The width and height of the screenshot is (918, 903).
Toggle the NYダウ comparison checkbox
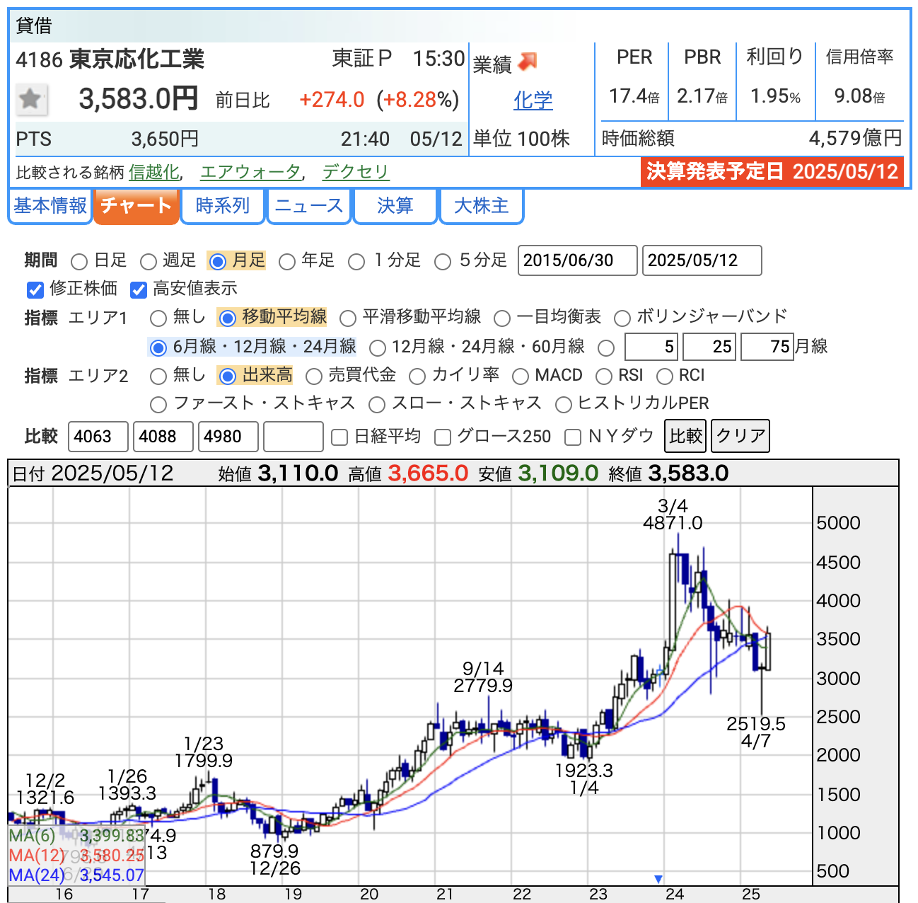(573, 437)
